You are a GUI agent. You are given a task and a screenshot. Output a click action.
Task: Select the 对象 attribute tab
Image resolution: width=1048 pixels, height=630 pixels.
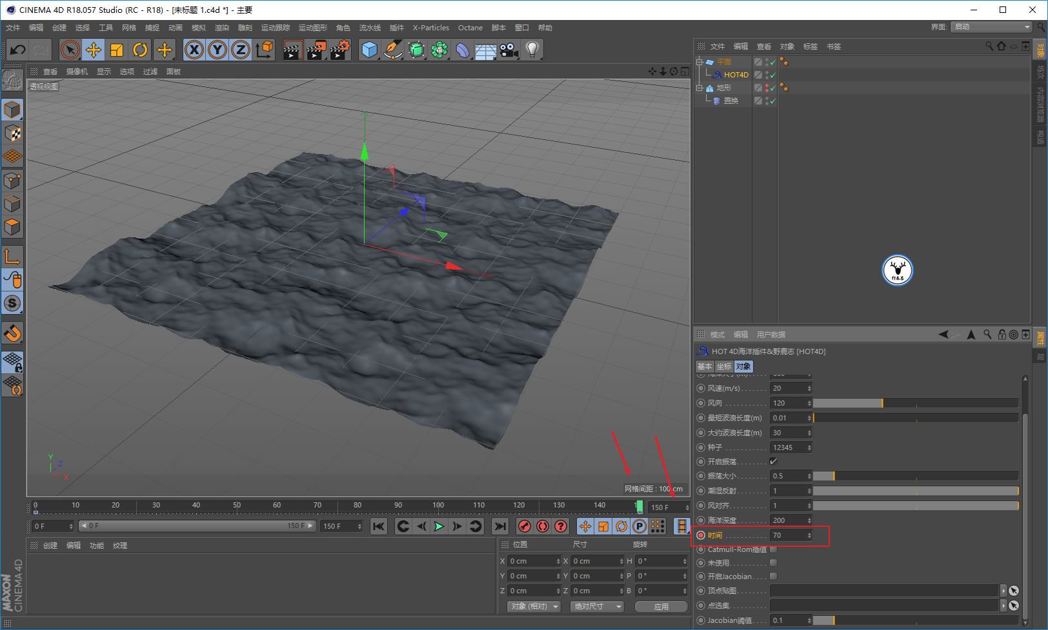pos(743,366)
